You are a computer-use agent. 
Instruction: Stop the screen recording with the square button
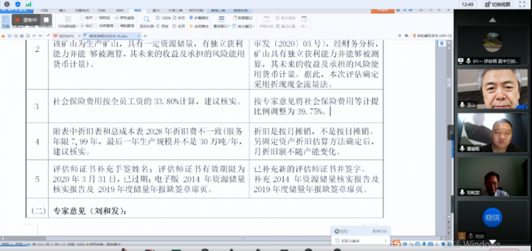[x=46, y=20]
